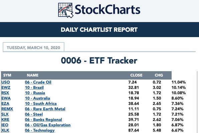Open the REMX symbol link

(7, 109)
